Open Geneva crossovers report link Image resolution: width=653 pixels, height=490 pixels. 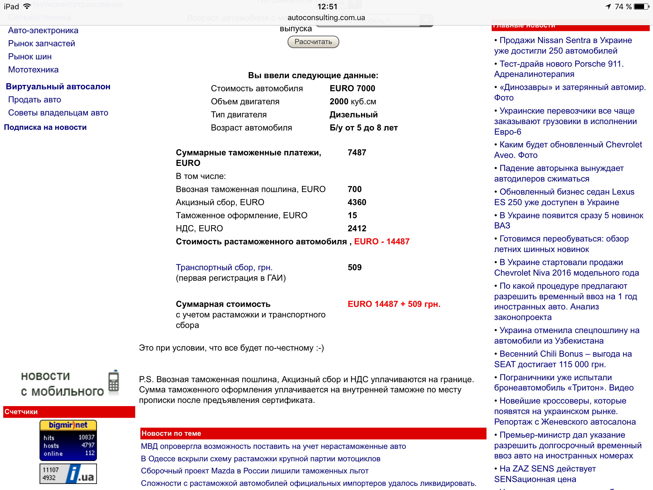click(x=565, y=412)
